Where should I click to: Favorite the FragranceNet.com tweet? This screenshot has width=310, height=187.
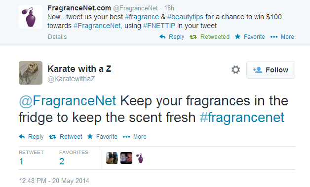(x=250, y=36)
